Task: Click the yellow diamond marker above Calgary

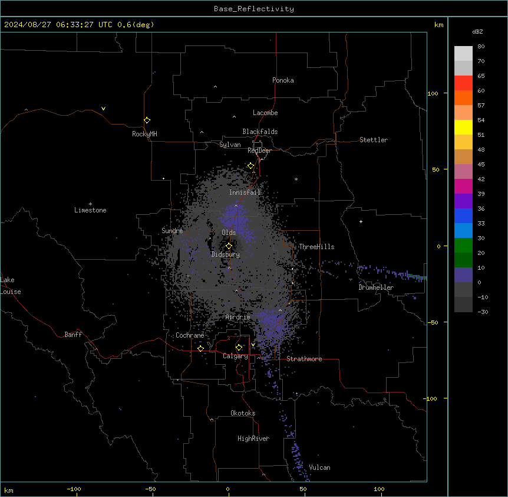Action: 239,348
